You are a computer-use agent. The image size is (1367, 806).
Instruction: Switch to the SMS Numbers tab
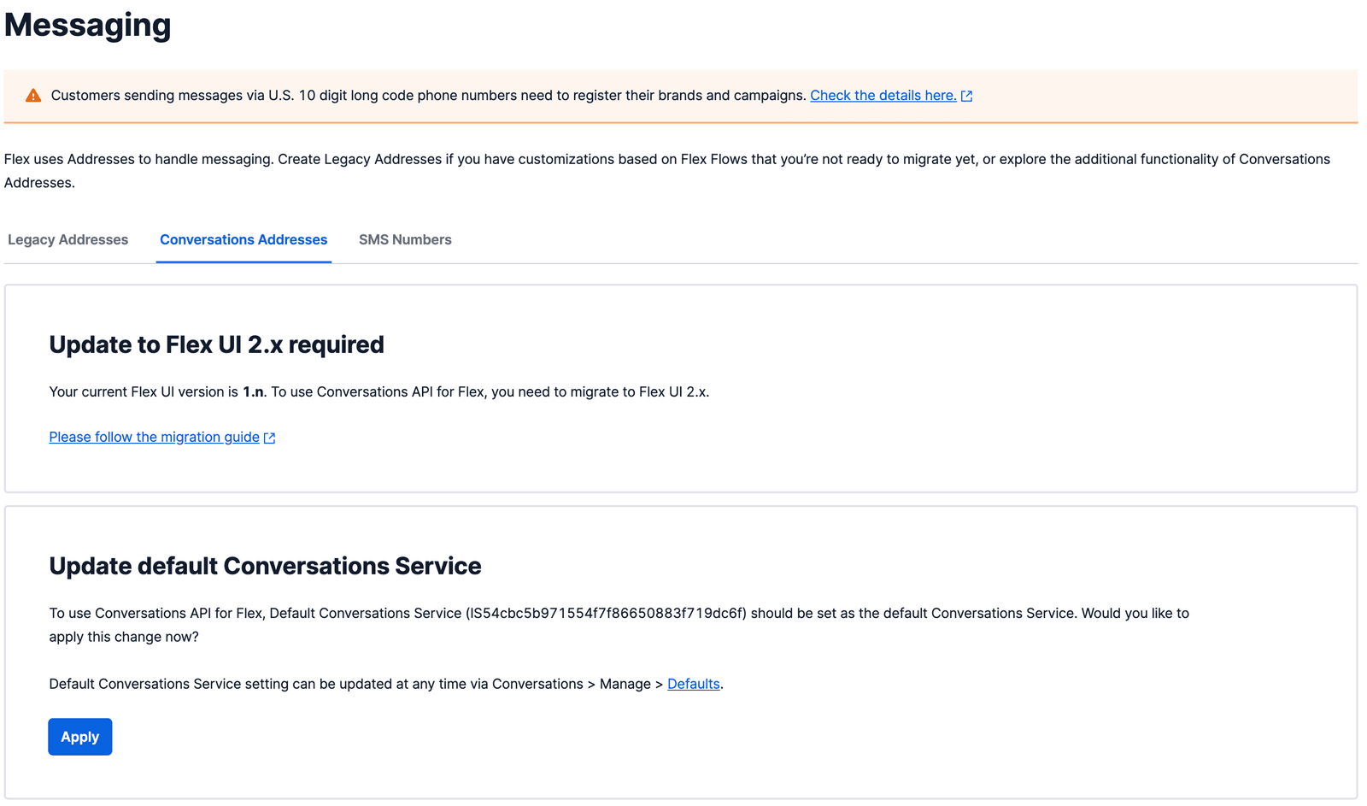(x=405, y=239)
